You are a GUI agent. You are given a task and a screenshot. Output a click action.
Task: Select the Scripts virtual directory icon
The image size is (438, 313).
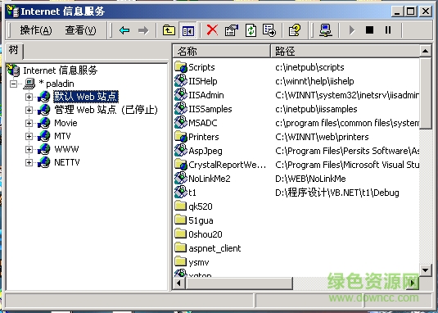click(x=180, y=67)
